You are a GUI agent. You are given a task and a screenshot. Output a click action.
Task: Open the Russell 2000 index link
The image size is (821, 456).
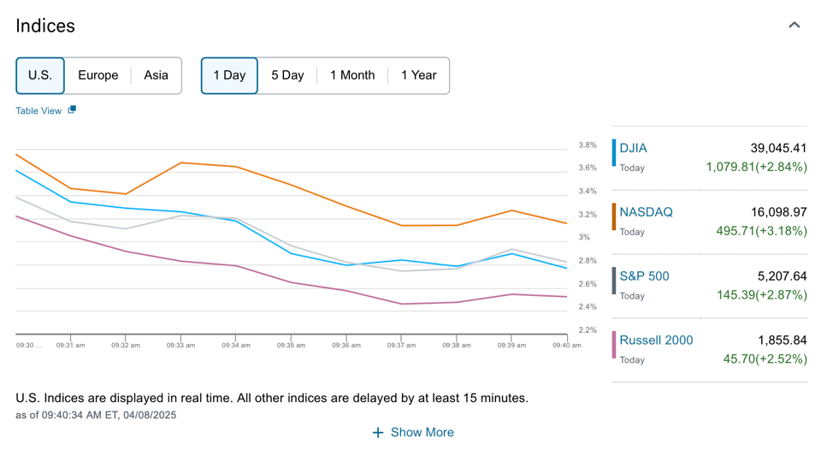click(x=656, y=341)
